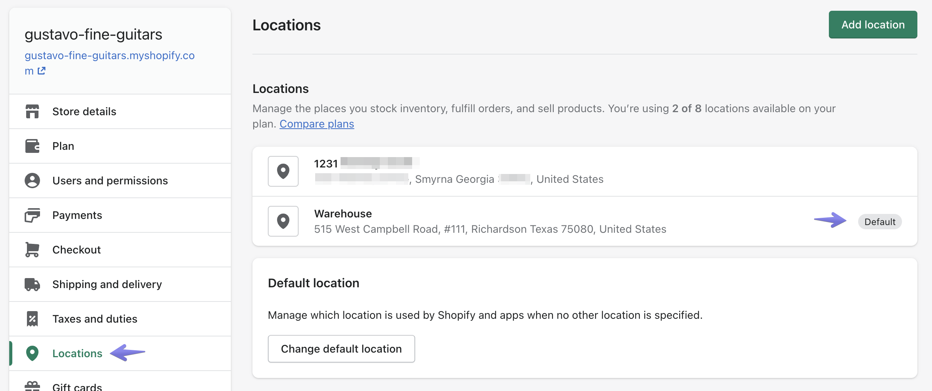Click the Store details storefront icon
Viewport: 932px width, 391px height.
point(32,111)
